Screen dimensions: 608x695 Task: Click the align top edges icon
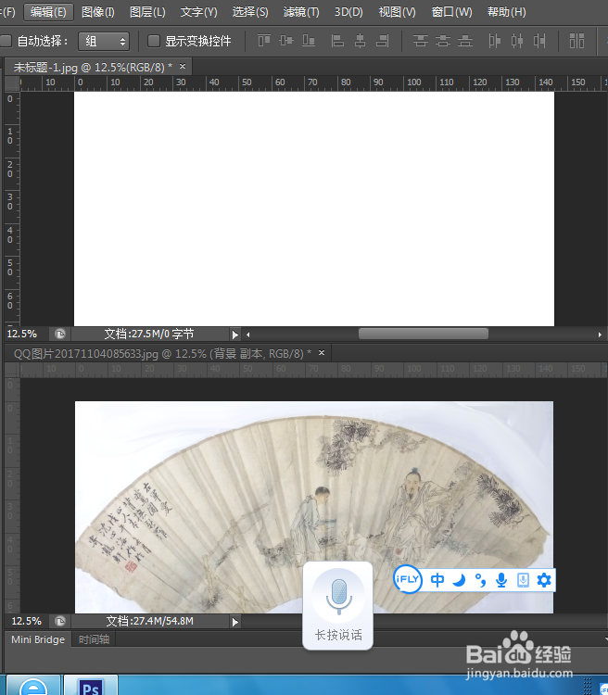[x=264, y=41]
